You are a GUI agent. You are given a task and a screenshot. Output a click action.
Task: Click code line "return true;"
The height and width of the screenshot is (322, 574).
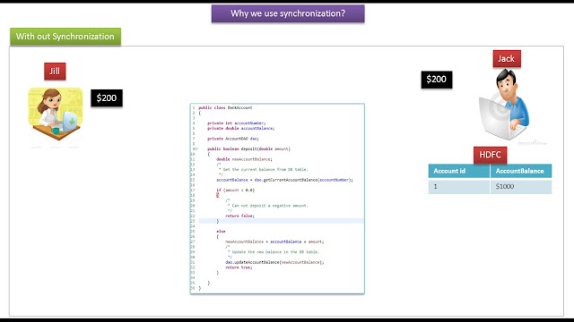pyautogui.click(x=239, y=267)
